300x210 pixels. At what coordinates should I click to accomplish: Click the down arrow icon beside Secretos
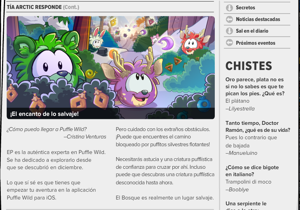(x=229, y=8)
